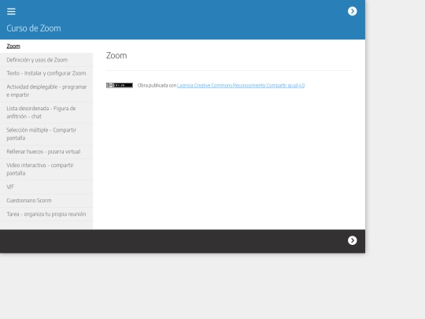The width and height of the screenshot is (425, 319).
Task: Open the V/F page
Action: tap(46, 187)
